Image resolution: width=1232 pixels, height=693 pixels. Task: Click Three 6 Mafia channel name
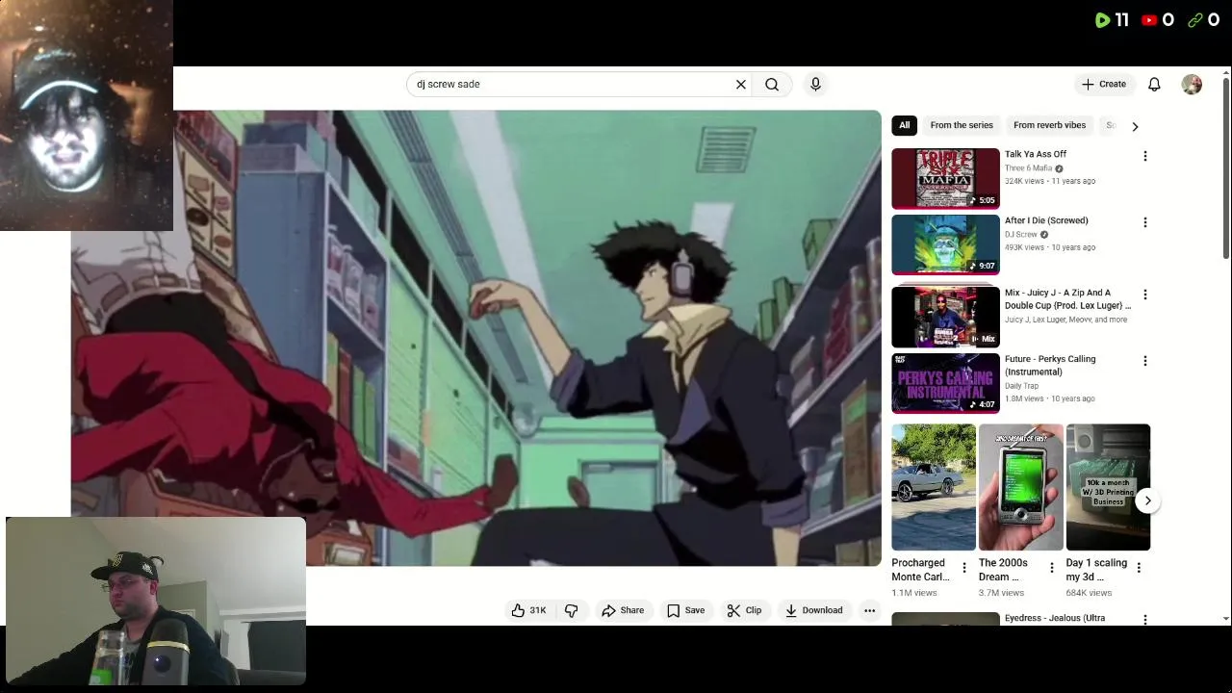(1028, 168)
